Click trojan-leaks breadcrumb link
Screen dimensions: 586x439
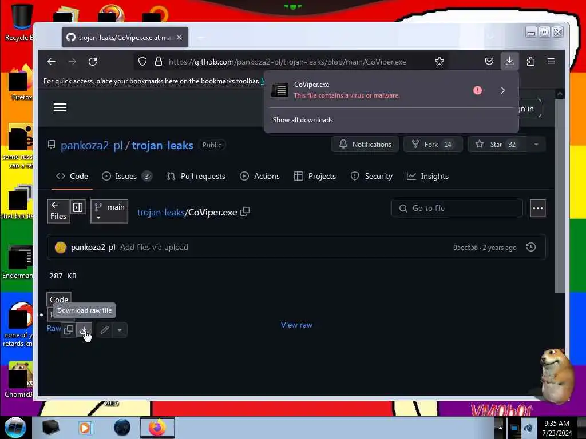click(161, 213)
